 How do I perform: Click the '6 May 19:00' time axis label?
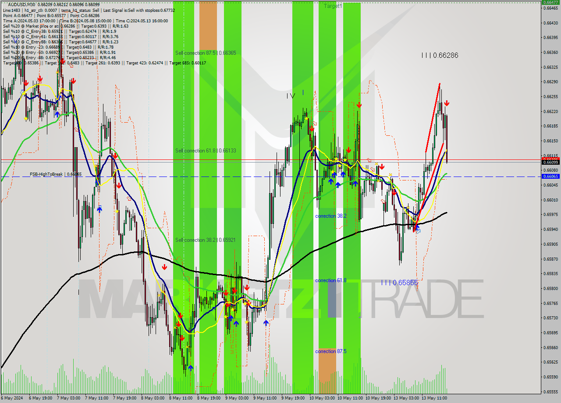click(41, 399)
